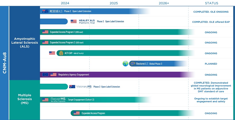The height and width of the screenshot is (120, 235).
Task: Click the RepairMS Target Engagement (Cohort 2) text
Action: pyautogui.click(x=81, y=100)
